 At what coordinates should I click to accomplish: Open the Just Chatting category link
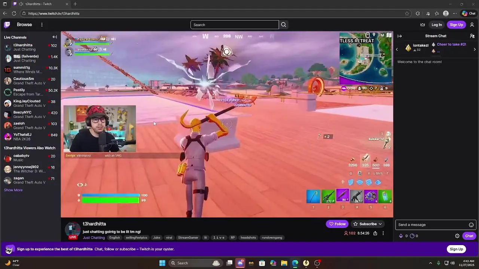click(x=94, y=238)
